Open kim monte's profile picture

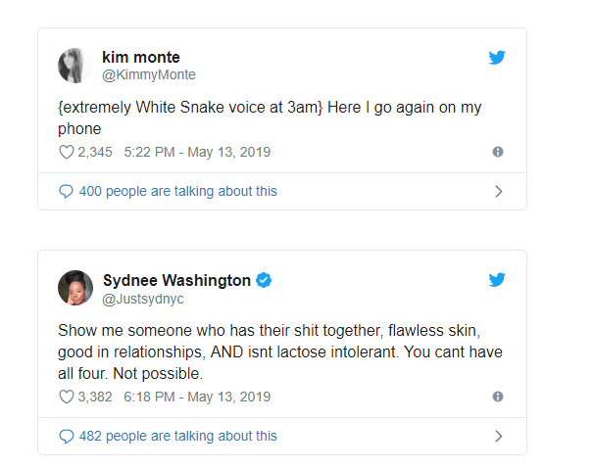point(75,66)
